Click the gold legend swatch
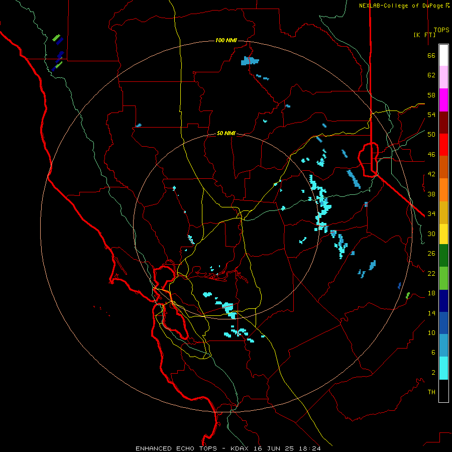The width and height of the screenshot is (452, 452). pos(443,212)
